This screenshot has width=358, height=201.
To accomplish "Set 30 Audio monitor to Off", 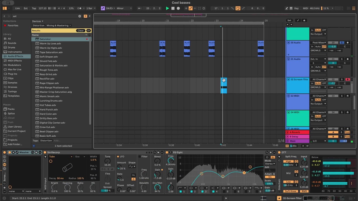I will pos(324,47).
